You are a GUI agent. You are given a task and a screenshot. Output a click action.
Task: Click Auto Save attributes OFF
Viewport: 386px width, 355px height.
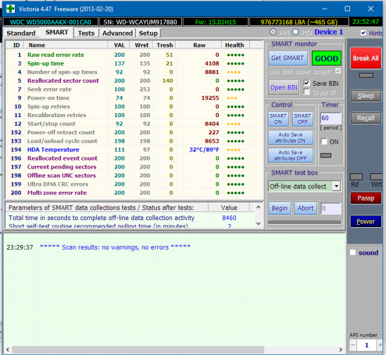point(290,156)
